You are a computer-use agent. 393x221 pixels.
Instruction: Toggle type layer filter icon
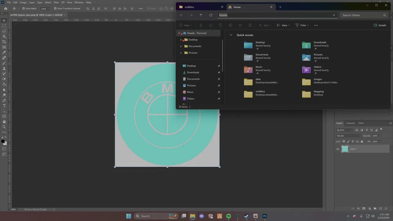tap(367, 130)
